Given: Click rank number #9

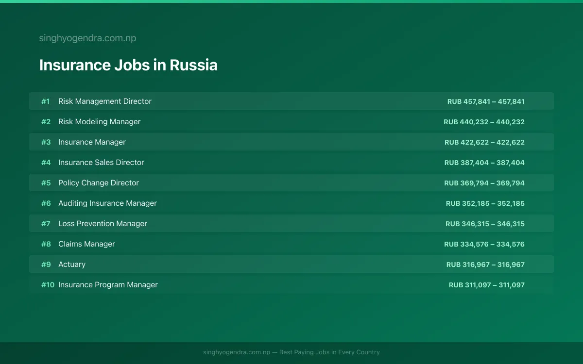Looking at the screenshot, I should coord(46,265).
